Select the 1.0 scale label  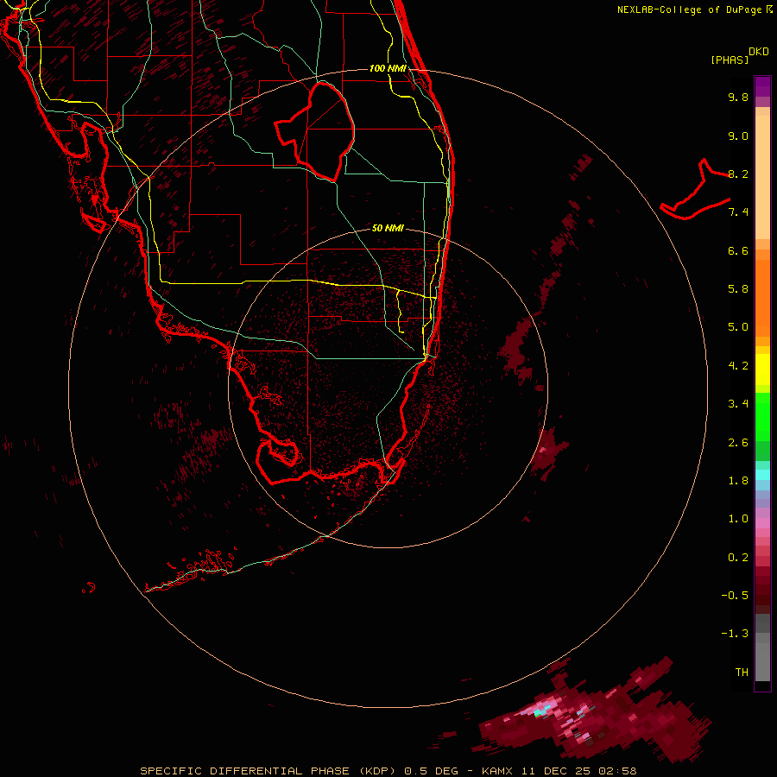click(x=738, y=519)
